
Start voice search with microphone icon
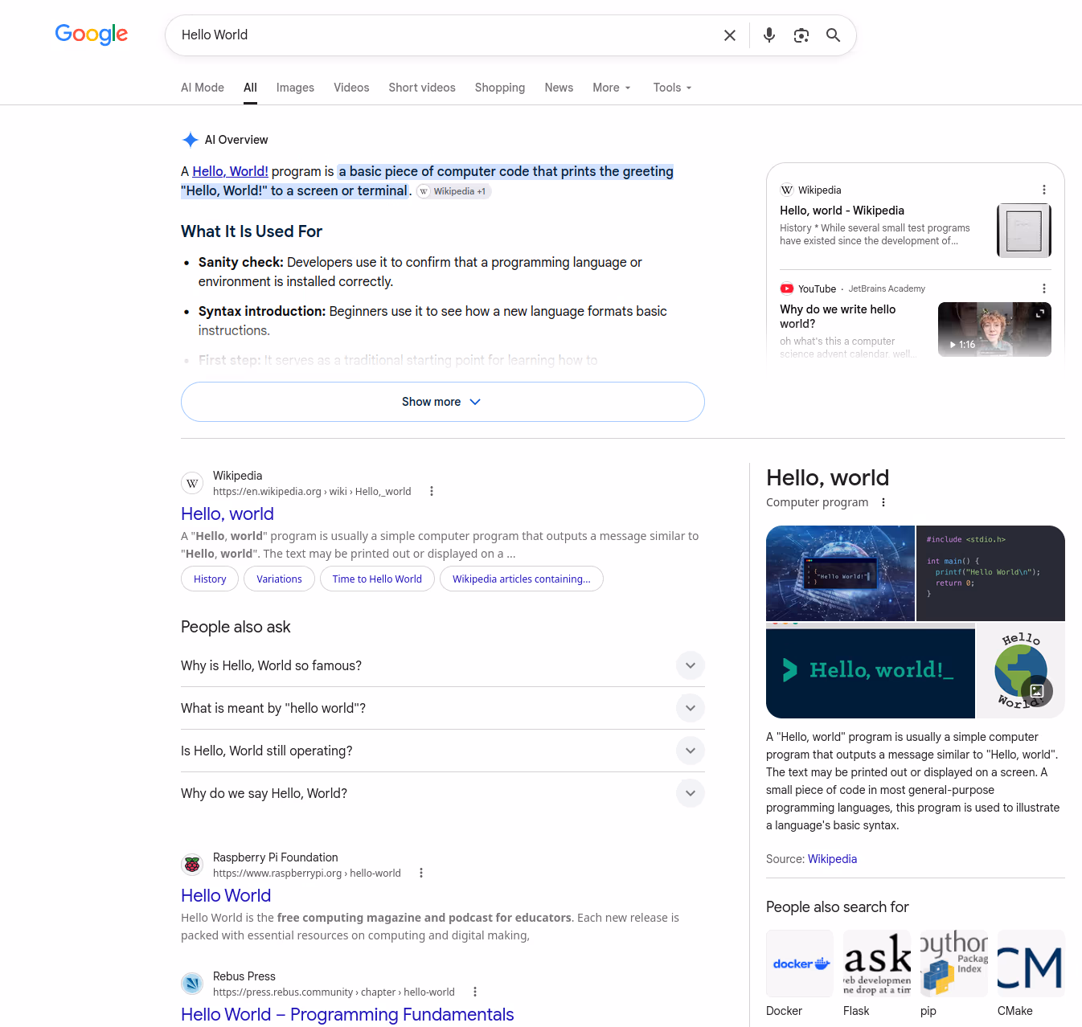click(x=769, y=35)
